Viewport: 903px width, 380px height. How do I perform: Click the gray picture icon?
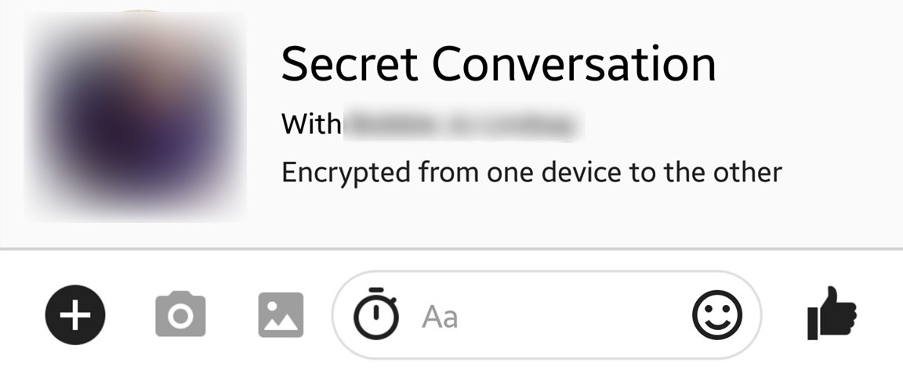(x=281, y=315)
